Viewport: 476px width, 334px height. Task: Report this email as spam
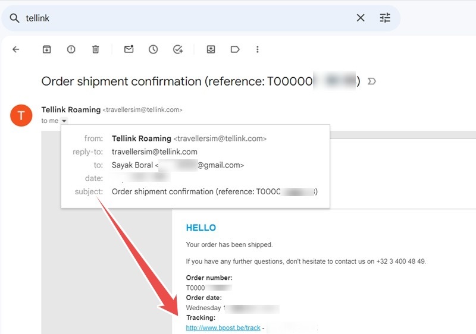coord(71,49)
